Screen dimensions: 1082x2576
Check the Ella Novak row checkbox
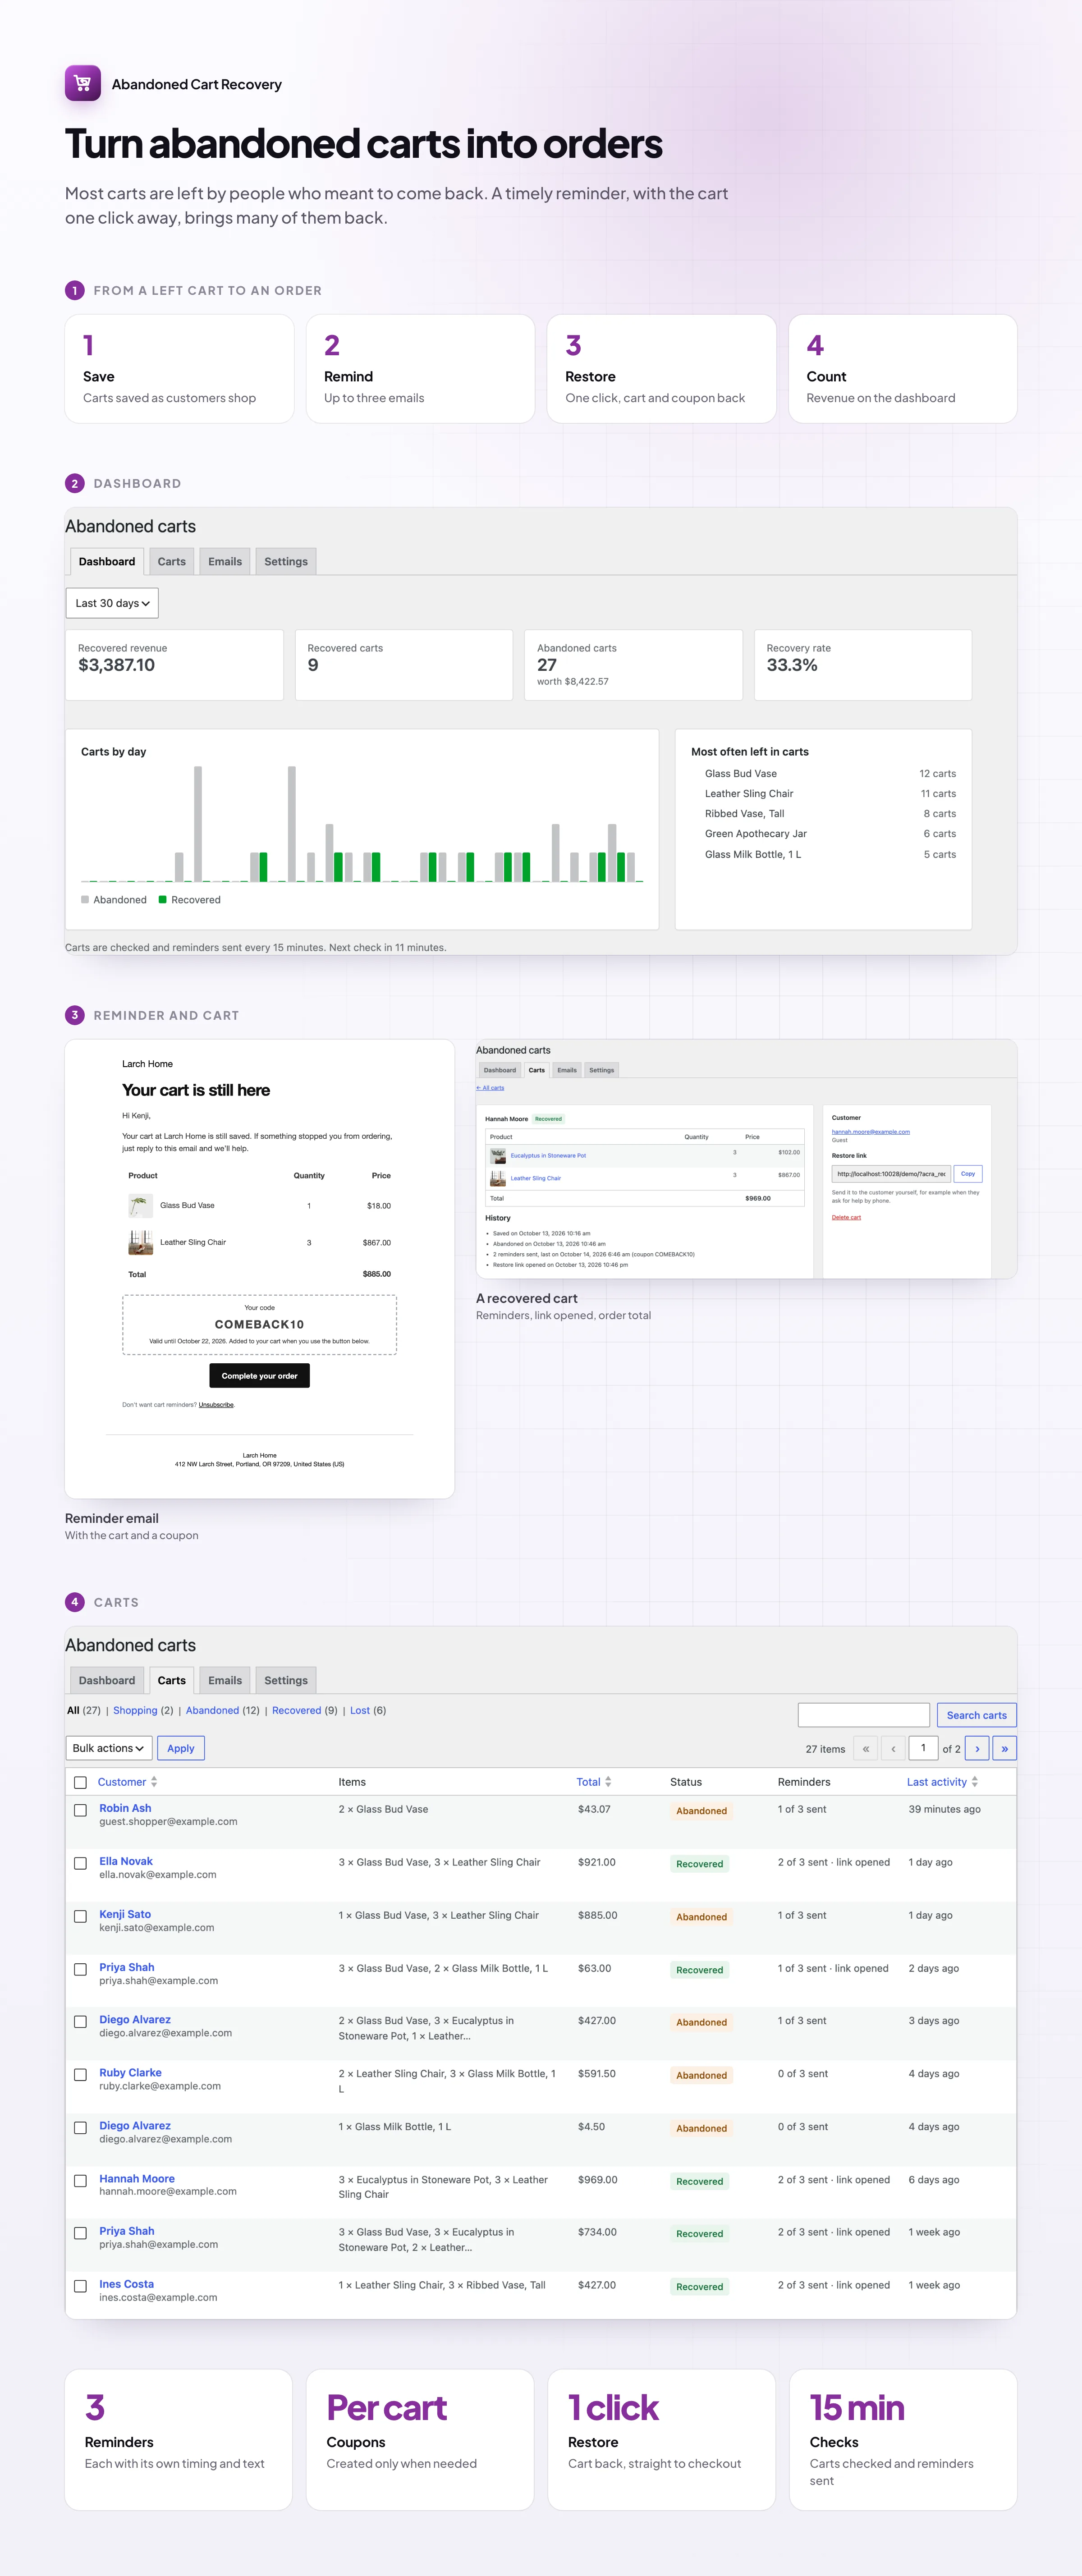(x=80, y=1863)
